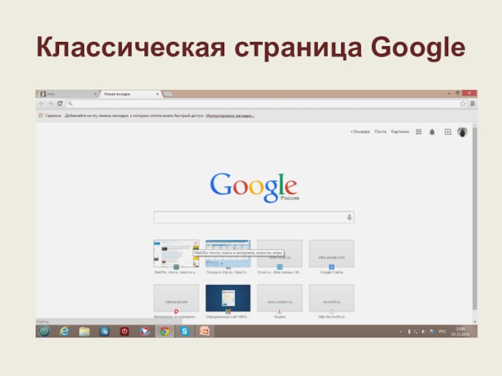Click the Материалы по информат… caption
The height and width of the screenshot is (376, 502).
coord(176,317)
